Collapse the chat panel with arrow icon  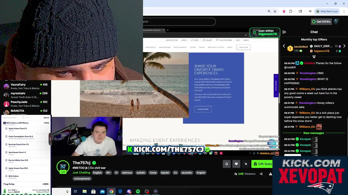(x=284, y=32)
